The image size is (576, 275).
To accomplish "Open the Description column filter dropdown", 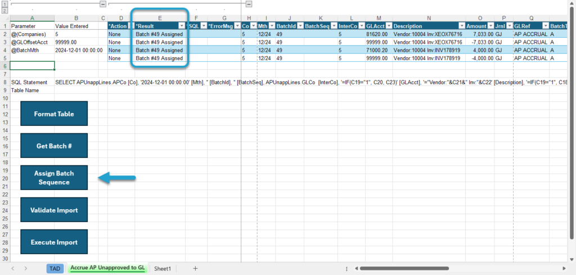I will tap(461, 26).
